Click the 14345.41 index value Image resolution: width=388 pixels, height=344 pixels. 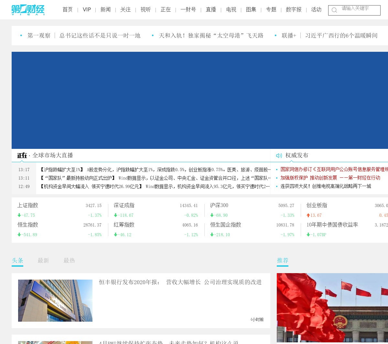coord(189,205)
